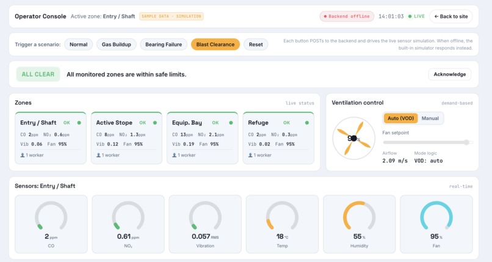Viewport: 492px width, 262px height.
Task: Click the SAMPLE DATA · SIMULATION badge
Action: pyautogui.click(x=172, y=16)
